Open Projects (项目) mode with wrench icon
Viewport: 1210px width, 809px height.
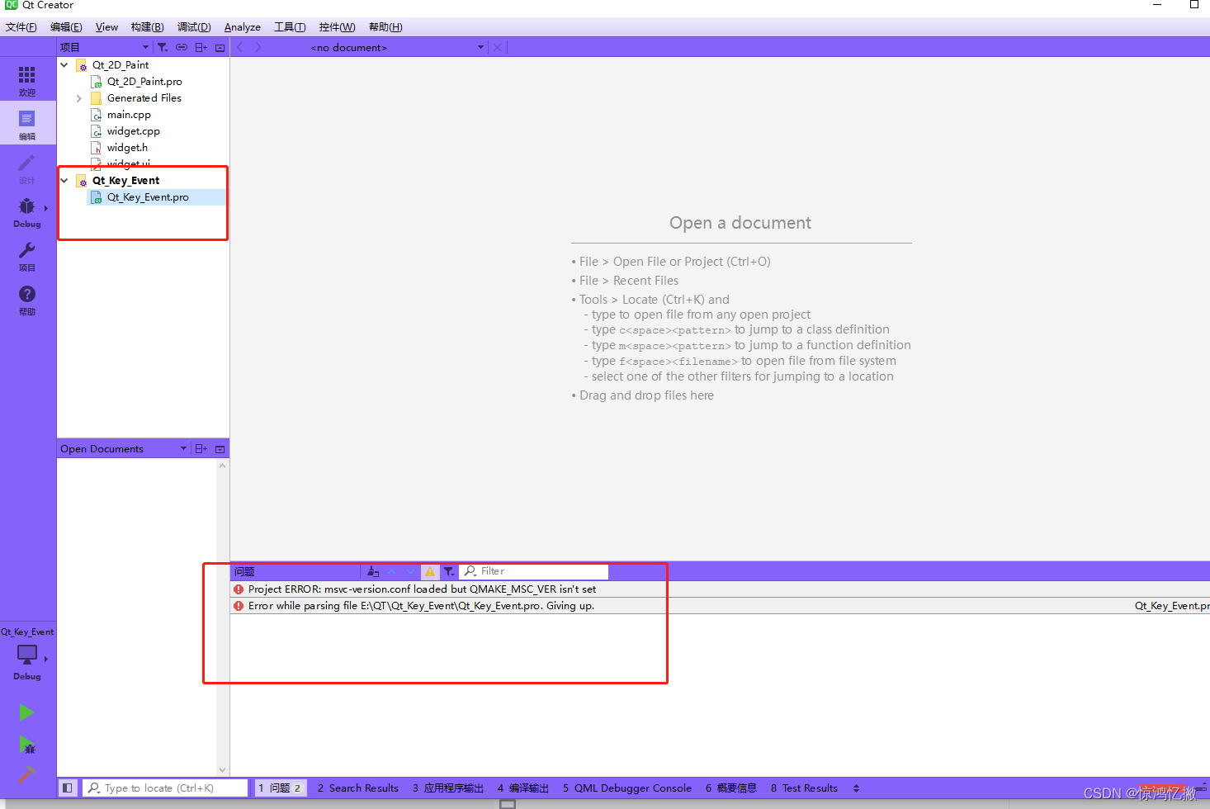pyautogui.click(x=27, y=256)
